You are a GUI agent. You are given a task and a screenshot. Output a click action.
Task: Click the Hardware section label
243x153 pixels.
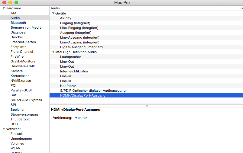[13, 8]
